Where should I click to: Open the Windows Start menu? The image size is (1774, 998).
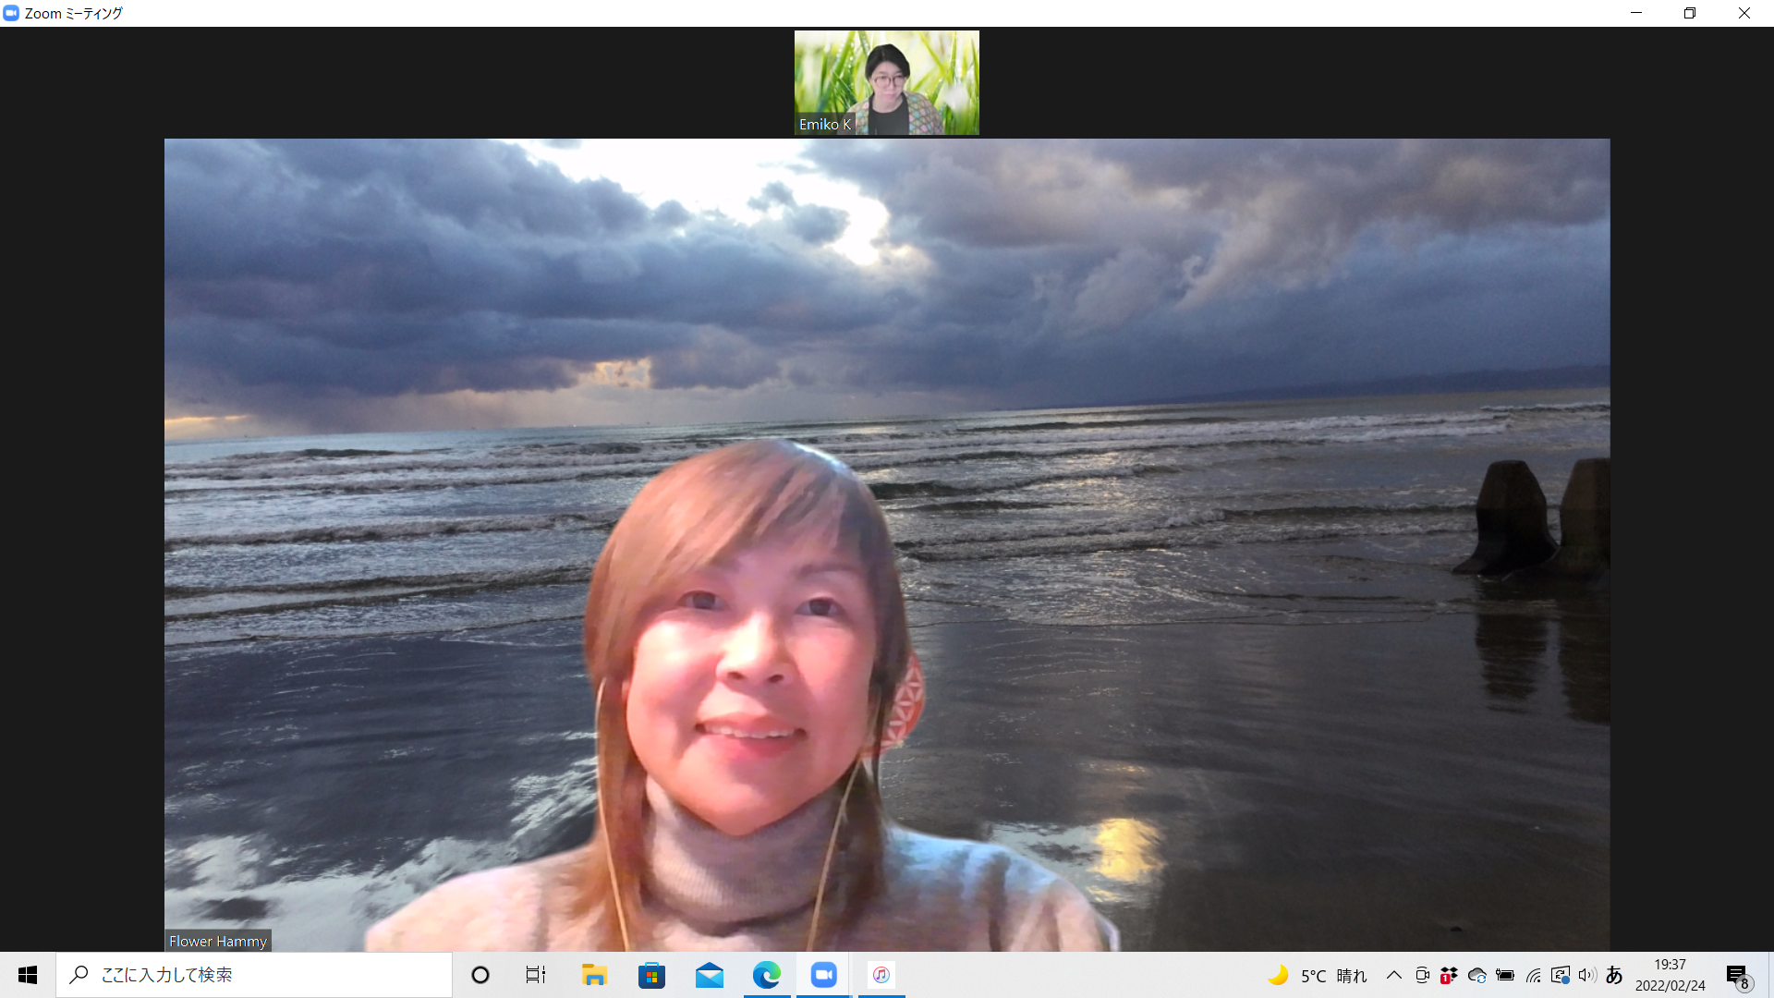[28, 975]
